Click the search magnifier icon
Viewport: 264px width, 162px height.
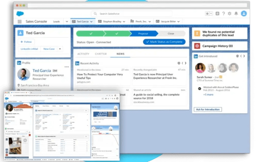pos(95,14)
